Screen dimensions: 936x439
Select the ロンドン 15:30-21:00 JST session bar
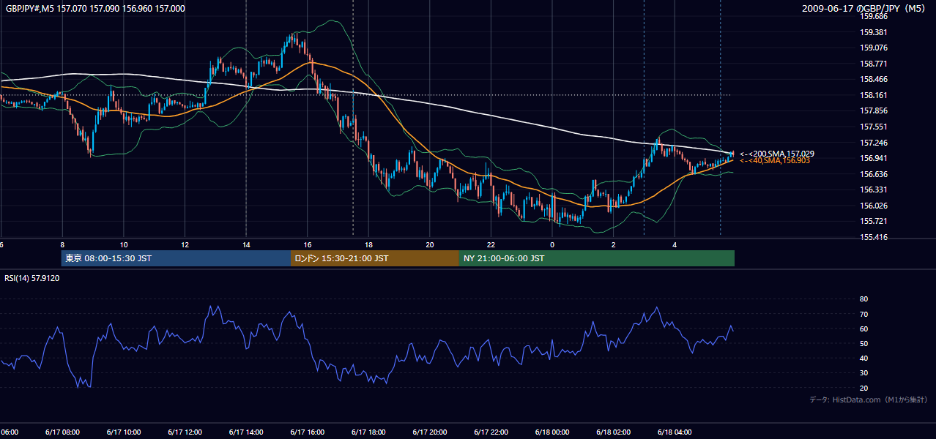pos(375,258)
